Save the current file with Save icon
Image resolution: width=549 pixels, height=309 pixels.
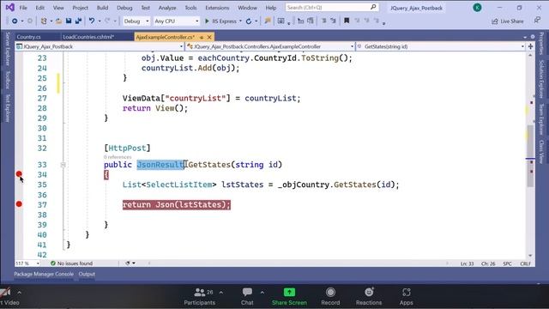[69, 21]
